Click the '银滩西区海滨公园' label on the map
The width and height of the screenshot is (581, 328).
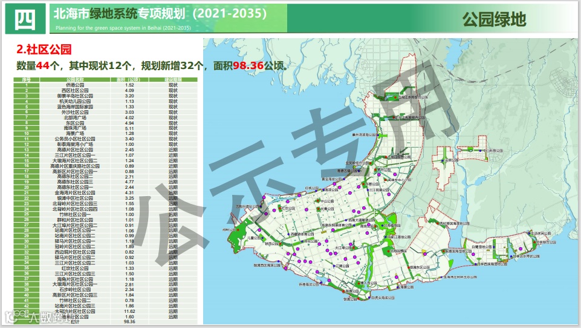(x=267, y=266)
